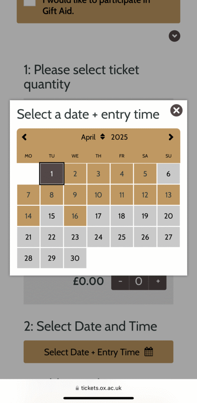Click the ticket quantity field showing 0
Image resolution: width=197 pixels, height=403 pixels.
pos(139,281)
